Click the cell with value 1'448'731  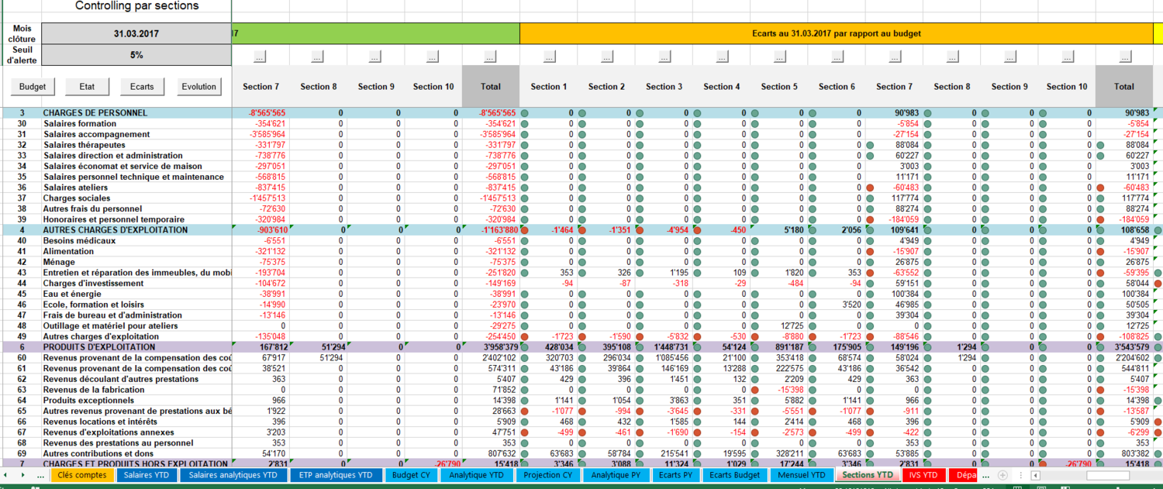[664, 347]
